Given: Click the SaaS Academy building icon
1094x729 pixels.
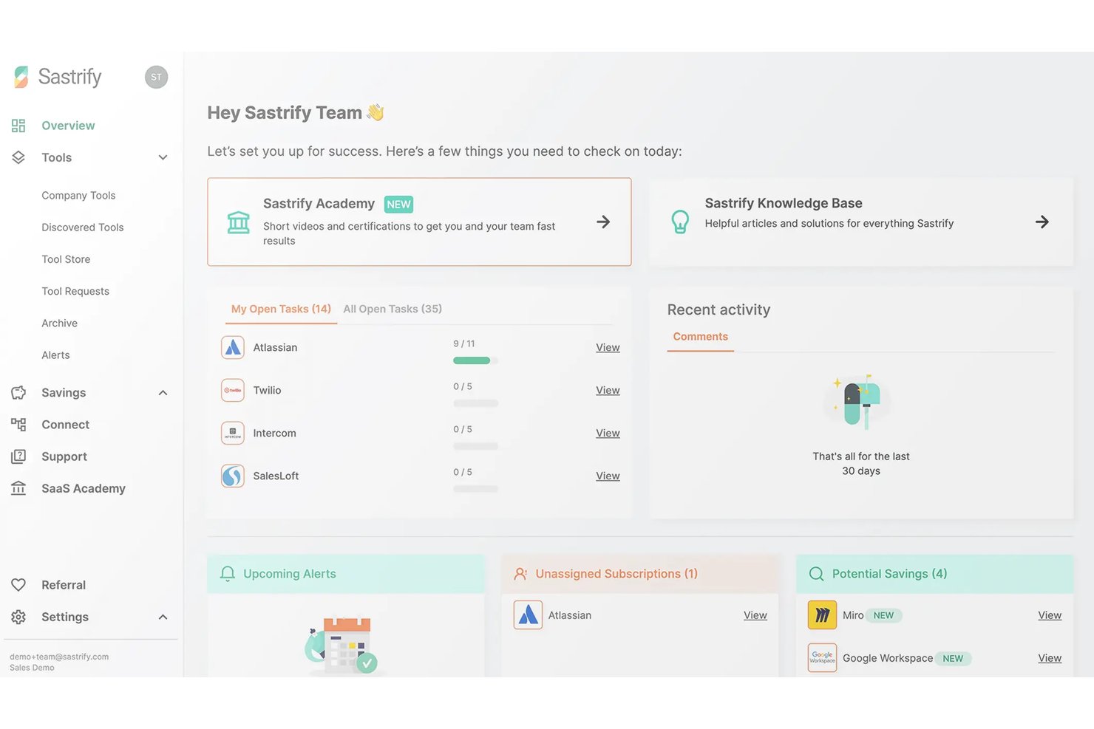Looking at the screenshot, I should pyautogui.click(x=18, y=488).
